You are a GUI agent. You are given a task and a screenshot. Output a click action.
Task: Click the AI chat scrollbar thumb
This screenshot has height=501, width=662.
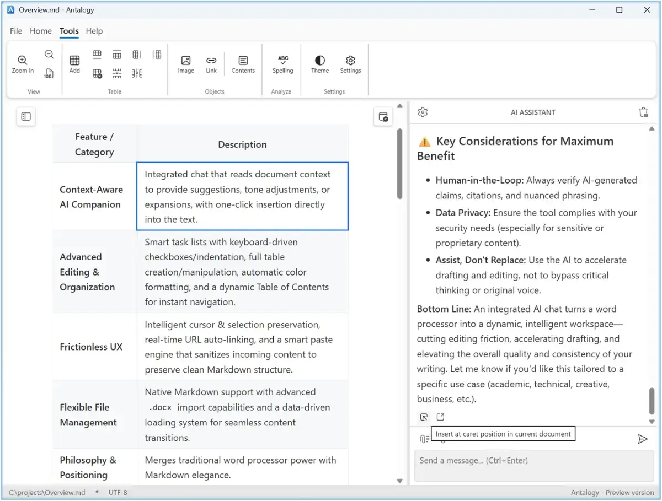(x=652, y=401)
